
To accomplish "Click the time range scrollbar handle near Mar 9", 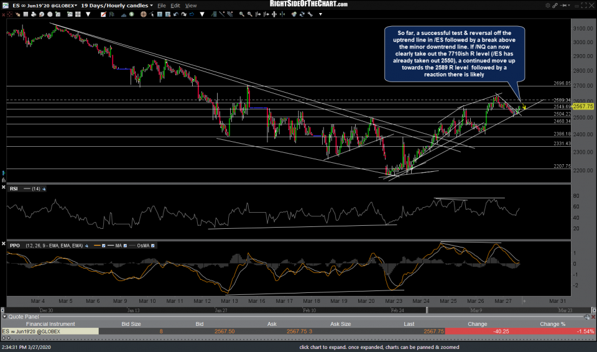I will click(427, 310).
